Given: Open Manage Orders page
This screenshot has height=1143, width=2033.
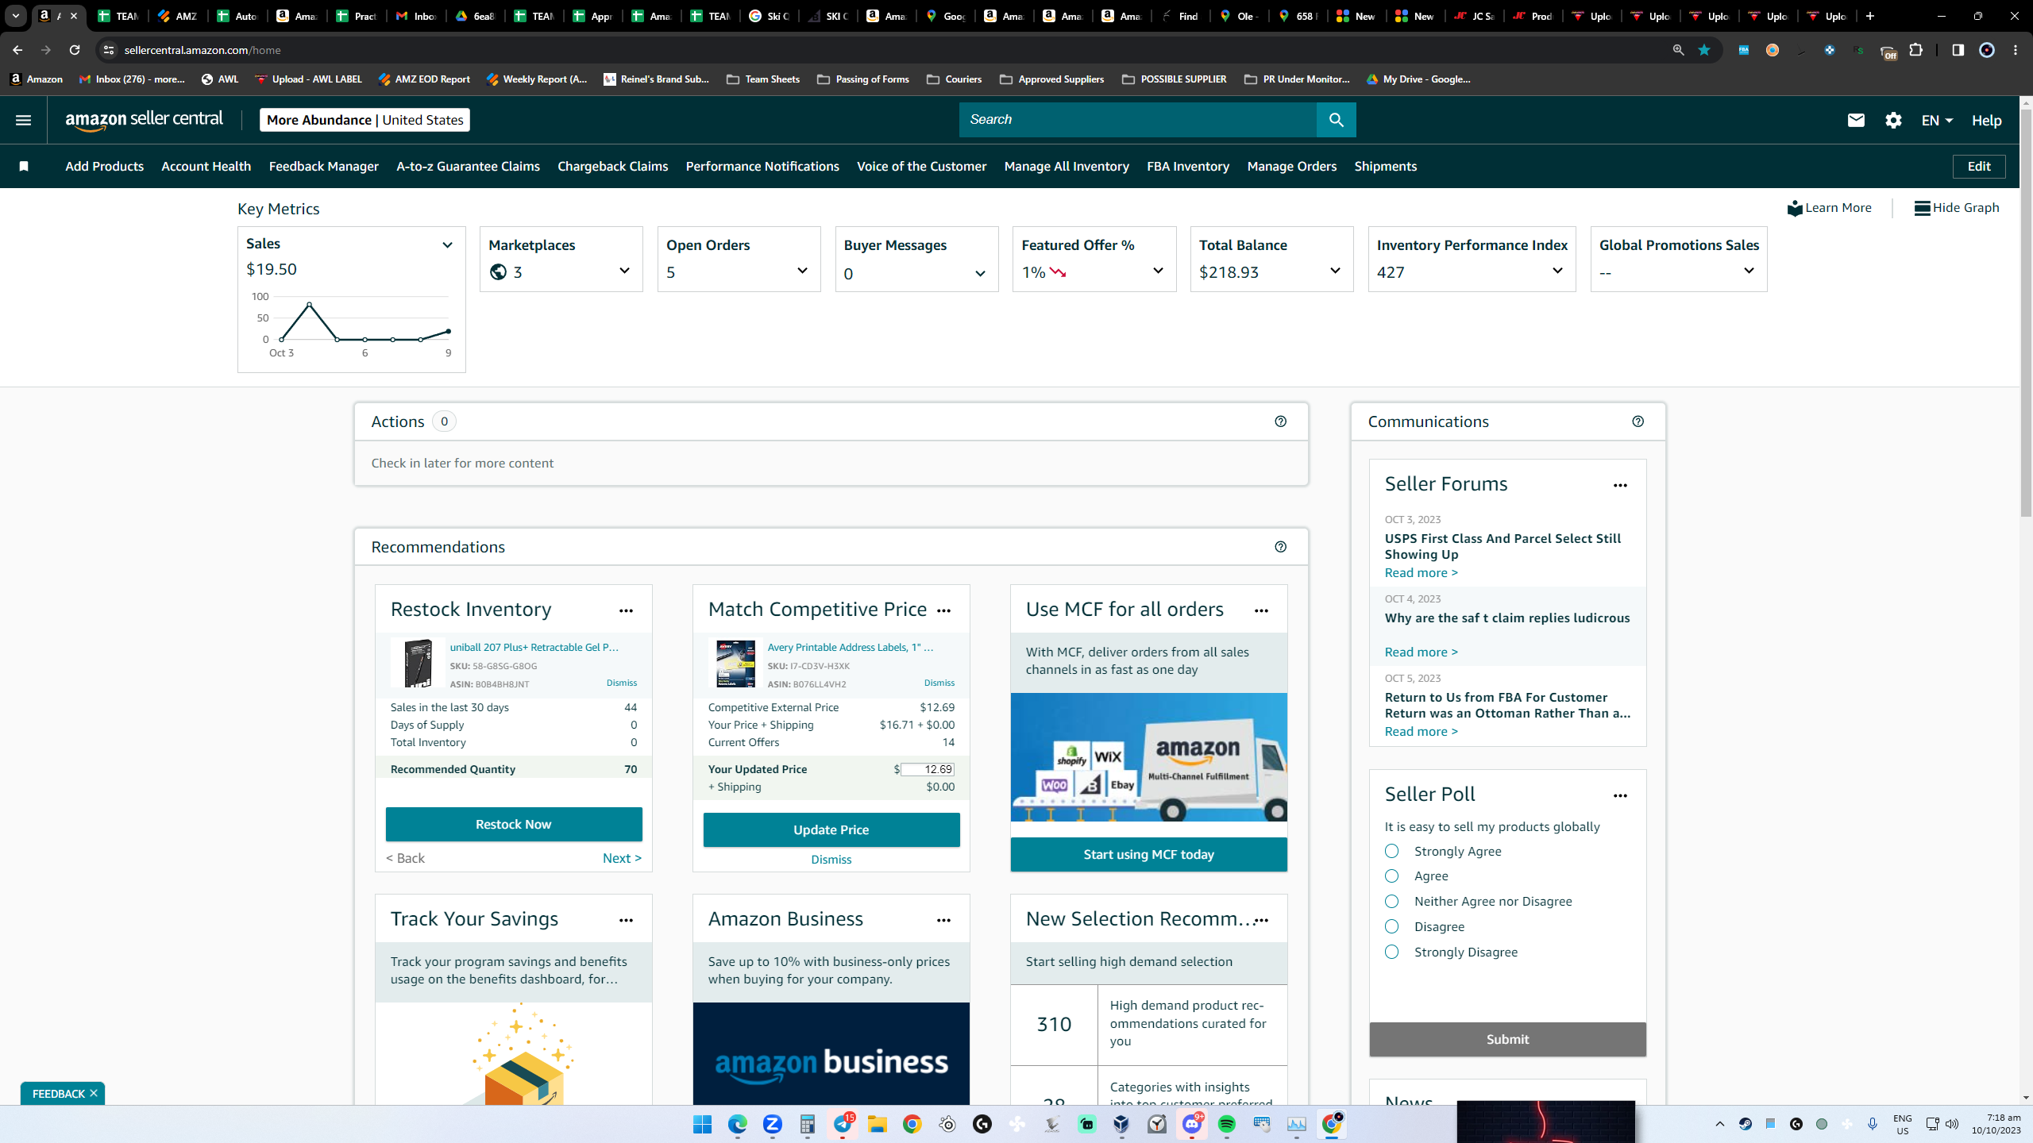Looking at the screenshot, I should [x=1291, y=166].
